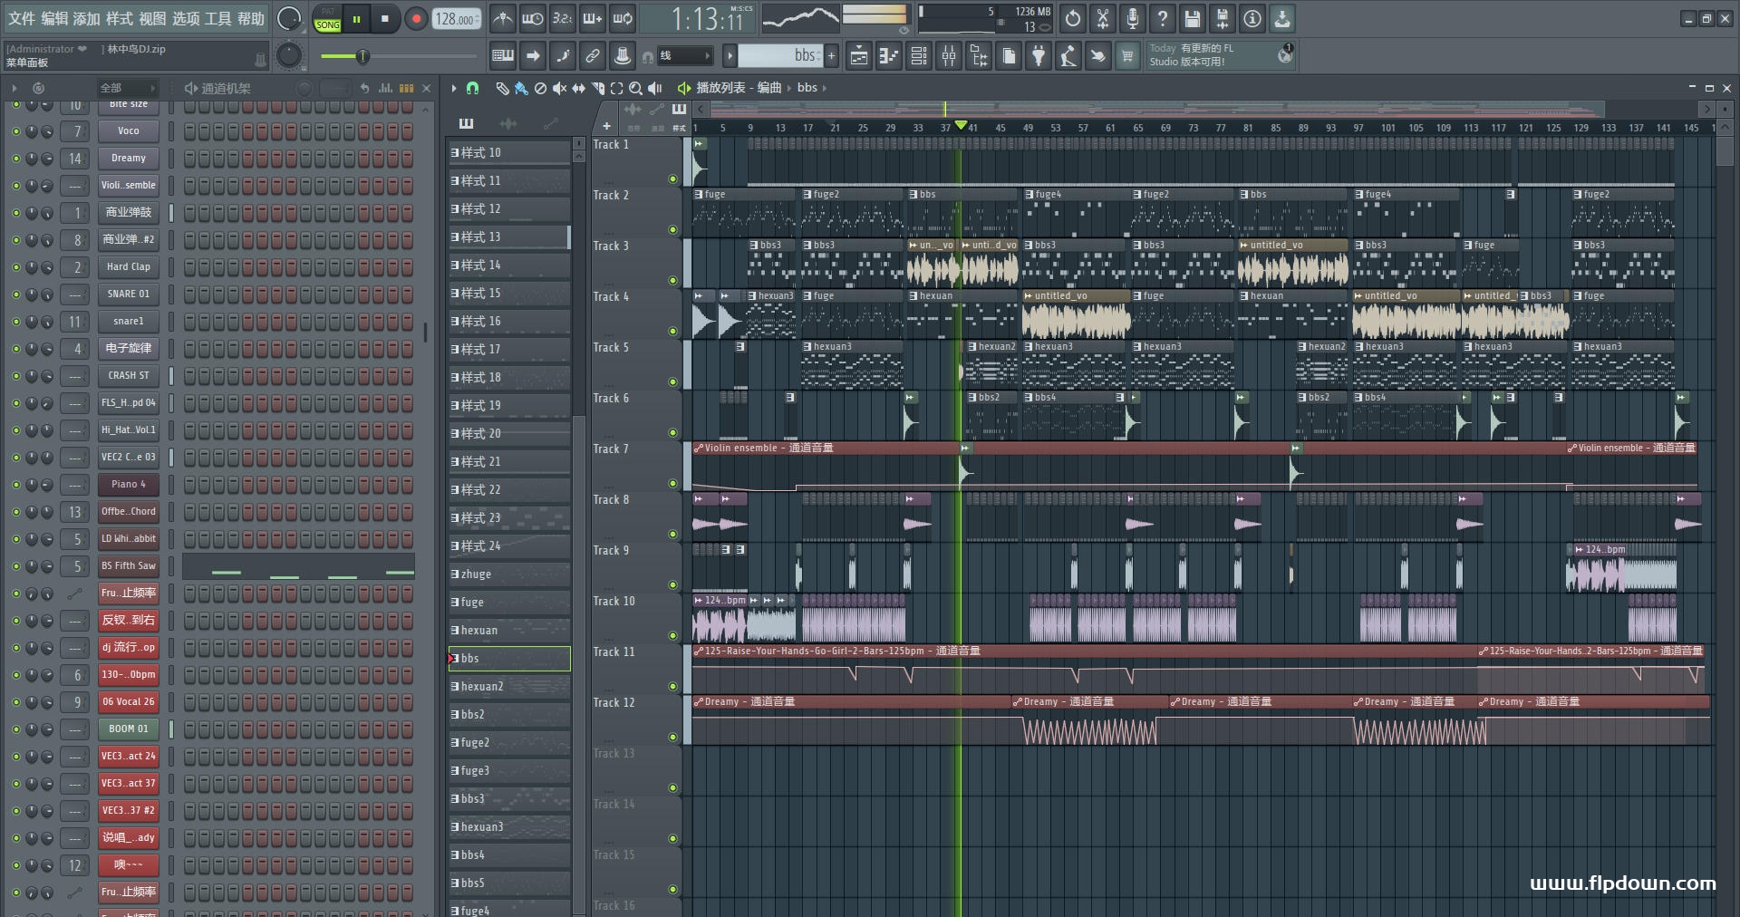The image size is (1740, 917).
Task: Select the playlist paint brush tool
Action: click(521, 88)
